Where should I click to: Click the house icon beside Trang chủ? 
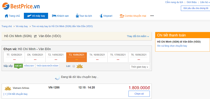tap(6, 16)
